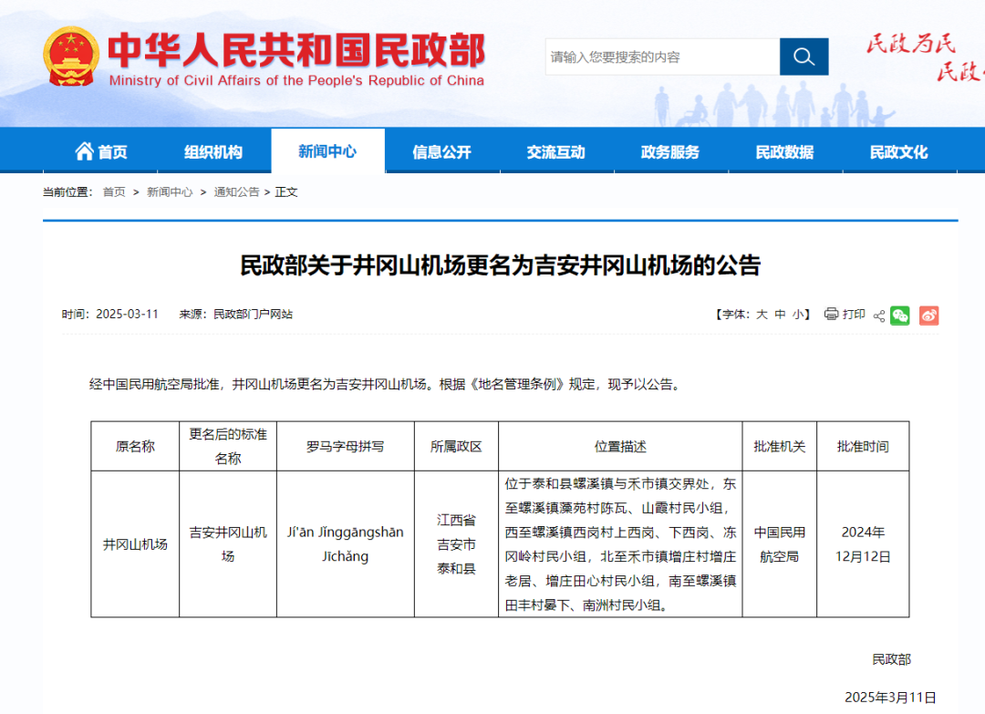This screenshot has width=985, height=714.
Task: Click the pinyin cell Jí'ān Jǐnggāngshān Jīchǎng
Action: tap(345, 544)
